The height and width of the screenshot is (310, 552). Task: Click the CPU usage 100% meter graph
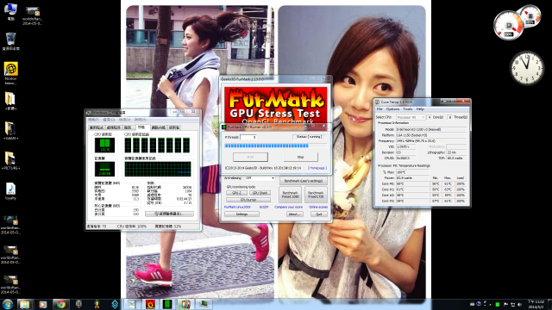[104, 146]
